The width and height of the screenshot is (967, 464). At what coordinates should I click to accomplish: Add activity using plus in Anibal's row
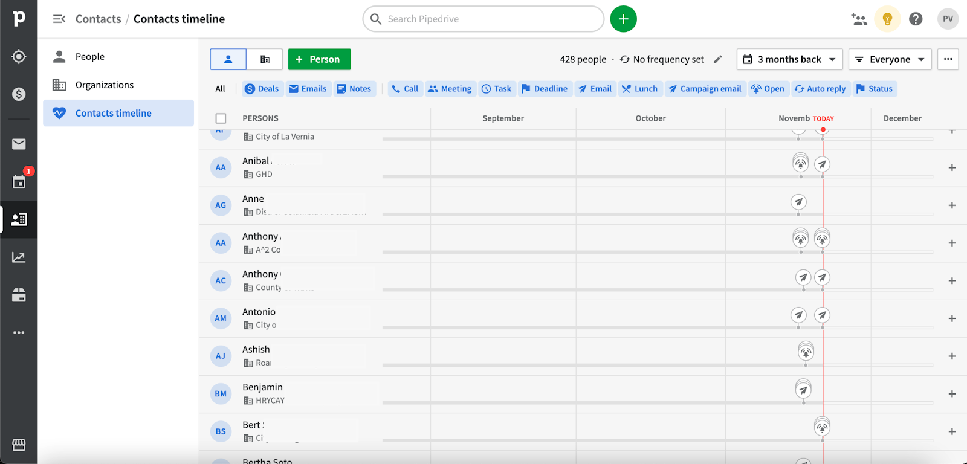(x=952, y=167)
